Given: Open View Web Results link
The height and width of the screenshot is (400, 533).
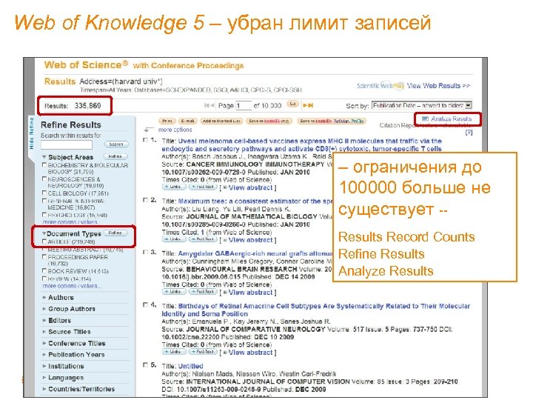Looking at the screenshot, I should click(438, 86).
